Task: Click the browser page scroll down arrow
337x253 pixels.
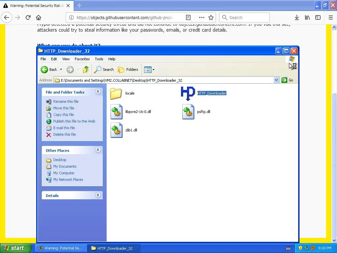Action: [334, 240]
